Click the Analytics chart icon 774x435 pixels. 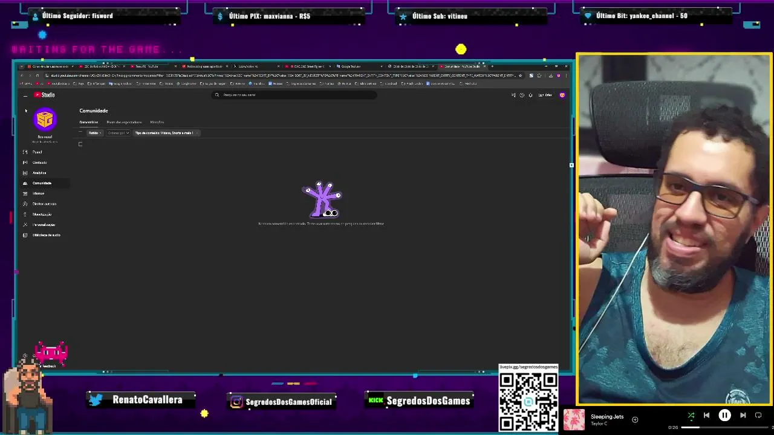click(x=25, y=173)
